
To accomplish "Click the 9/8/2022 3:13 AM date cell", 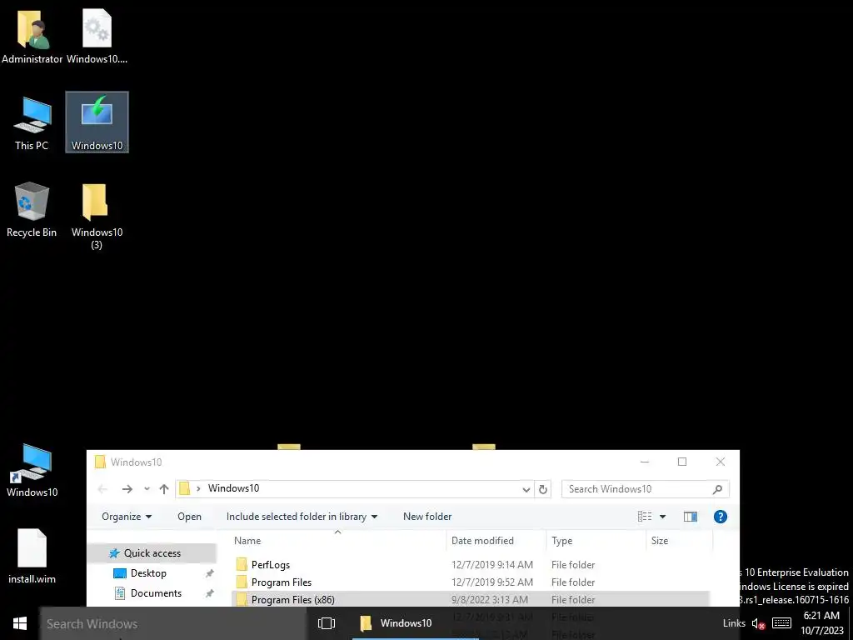I will [490, 599].
